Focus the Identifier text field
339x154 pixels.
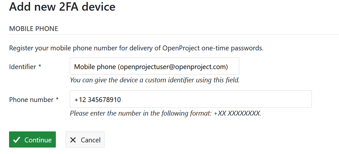154,67
